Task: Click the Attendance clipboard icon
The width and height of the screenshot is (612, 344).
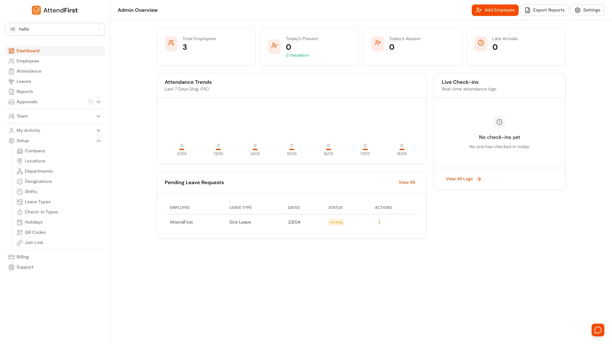Action: (11, 71)
